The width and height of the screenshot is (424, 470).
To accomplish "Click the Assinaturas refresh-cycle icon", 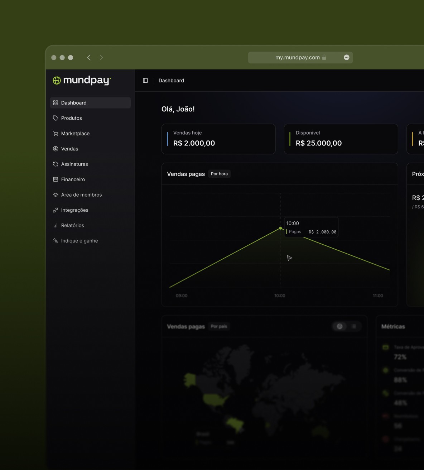I will tap(56, 164).
